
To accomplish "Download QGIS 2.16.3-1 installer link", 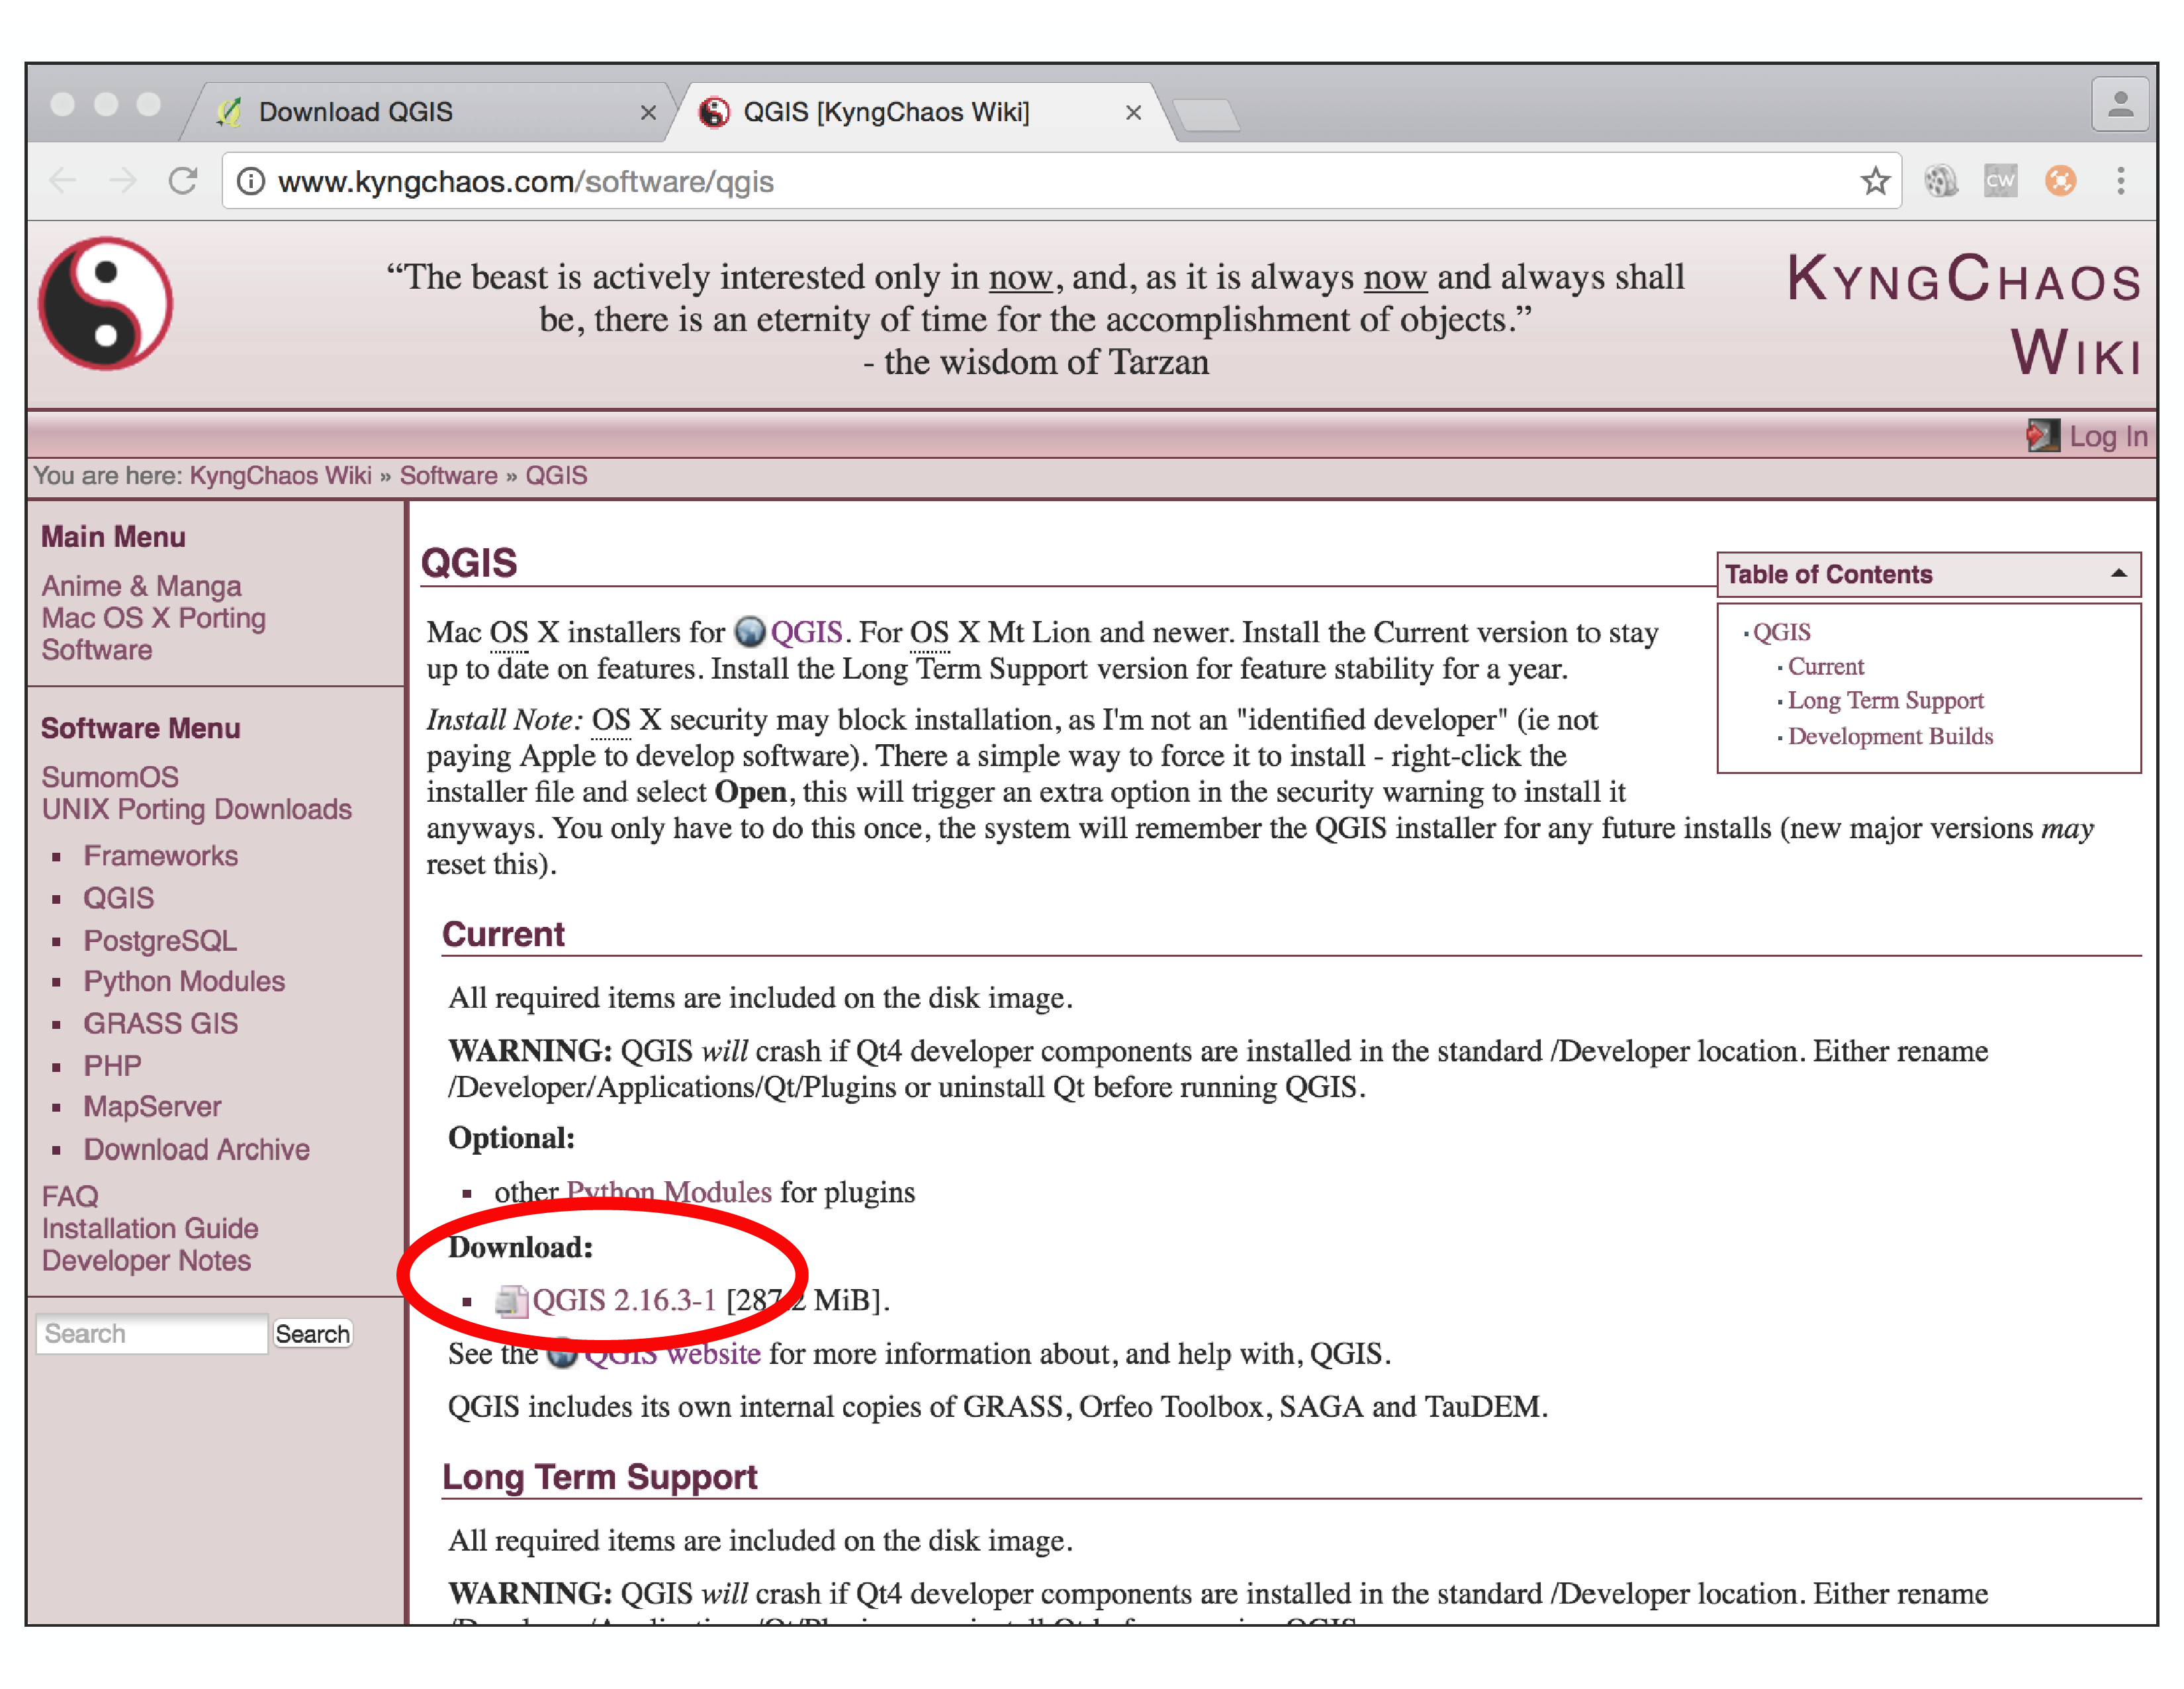I will pos(624,1300).
